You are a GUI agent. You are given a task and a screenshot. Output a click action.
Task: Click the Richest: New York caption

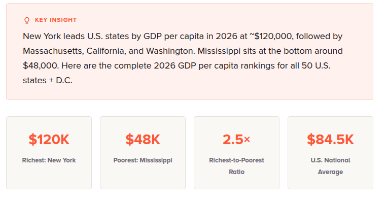click(x=49, y=160)
